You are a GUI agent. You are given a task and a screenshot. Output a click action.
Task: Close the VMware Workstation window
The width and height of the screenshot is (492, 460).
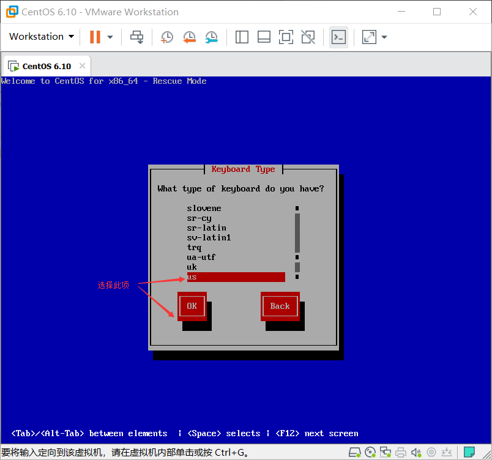(x=473, y=12)
